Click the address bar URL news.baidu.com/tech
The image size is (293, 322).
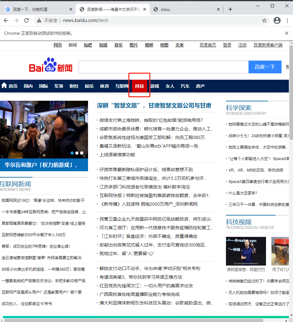pos(85,20)
